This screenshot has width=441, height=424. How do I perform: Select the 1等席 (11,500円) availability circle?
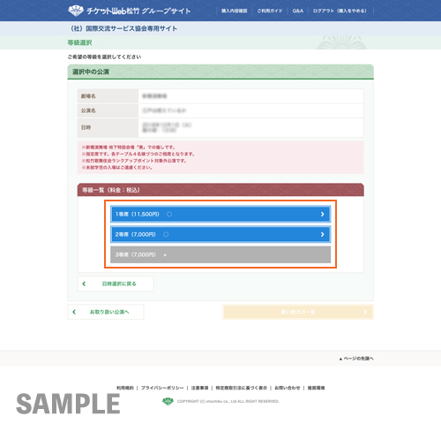pyautogui.click(x=169, y=214)
